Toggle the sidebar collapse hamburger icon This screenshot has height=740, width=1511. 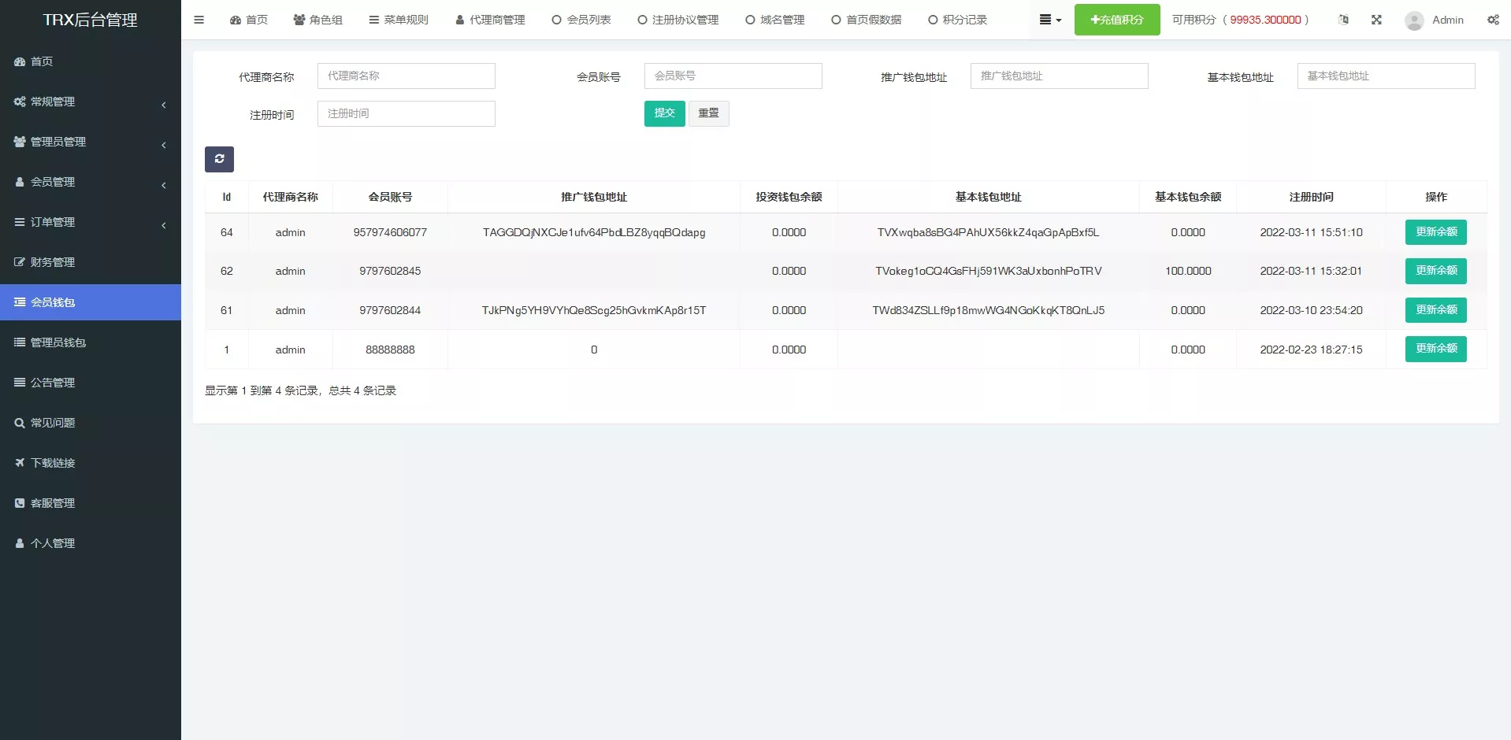[199, 20]
